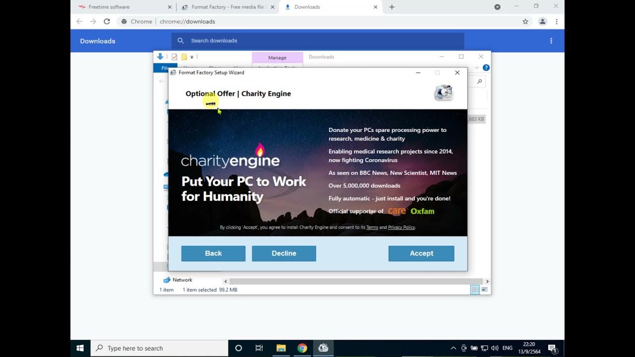Reload the Chrome downloads page
The height and width of the screenshot is (357, 635).
(107, 21)
